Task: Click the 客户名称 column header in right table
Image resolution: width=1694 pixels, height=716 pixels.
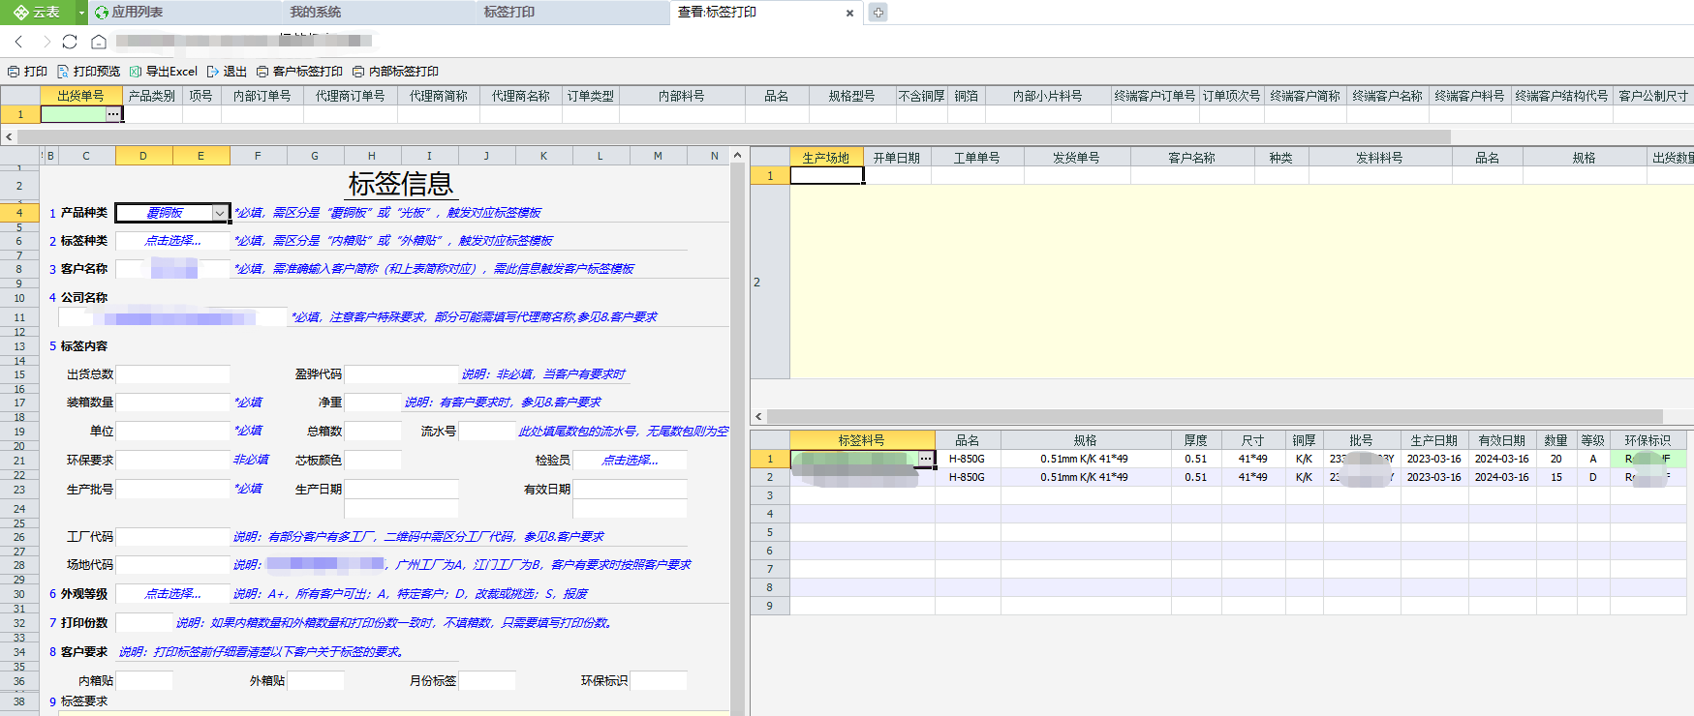Action: click(x=1191, y=158)
